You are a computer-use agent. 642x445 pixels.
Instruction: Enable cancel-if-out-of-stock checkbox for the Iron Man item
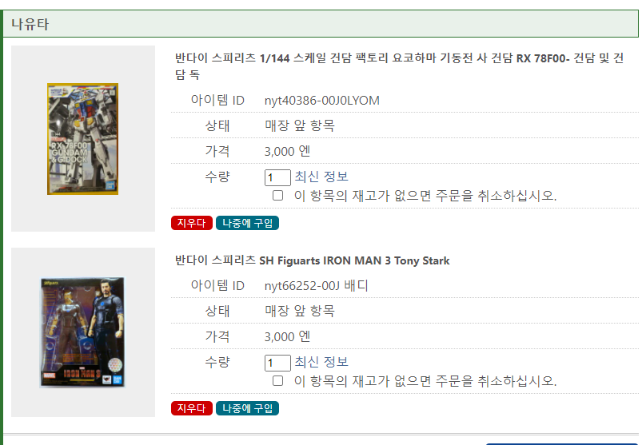coord(278,381)
